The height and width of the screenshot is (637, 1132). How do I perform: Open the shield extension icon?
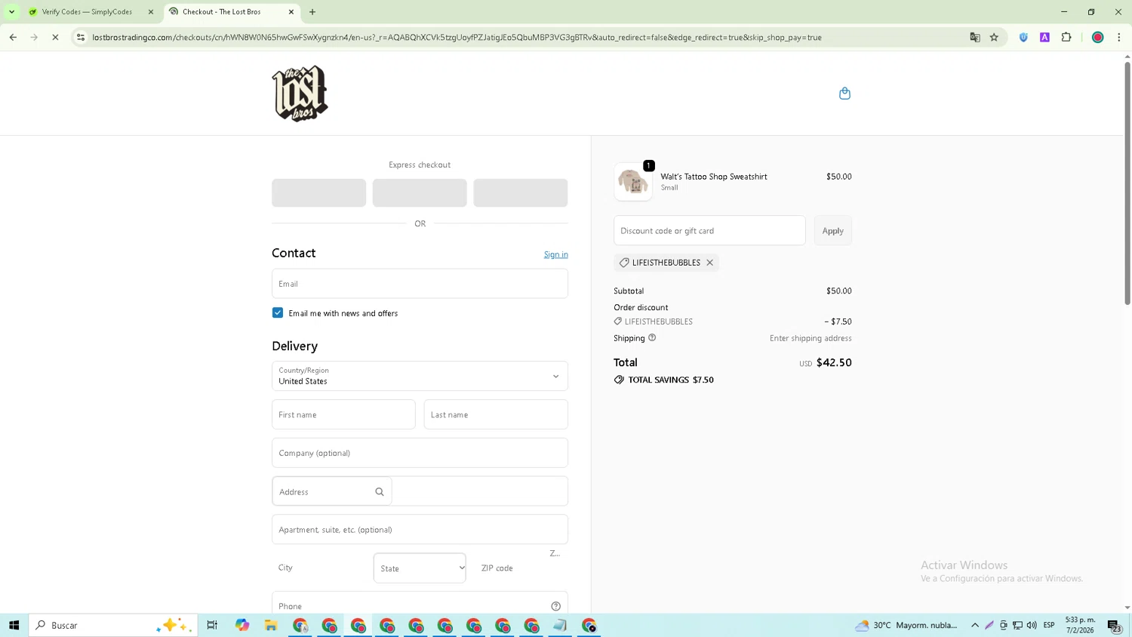1023,37
